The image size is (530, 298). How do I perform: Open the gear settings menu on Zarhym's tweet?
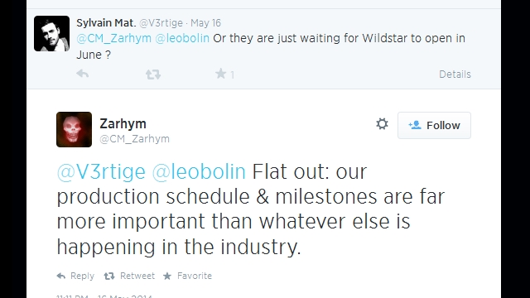pos(382,124)
